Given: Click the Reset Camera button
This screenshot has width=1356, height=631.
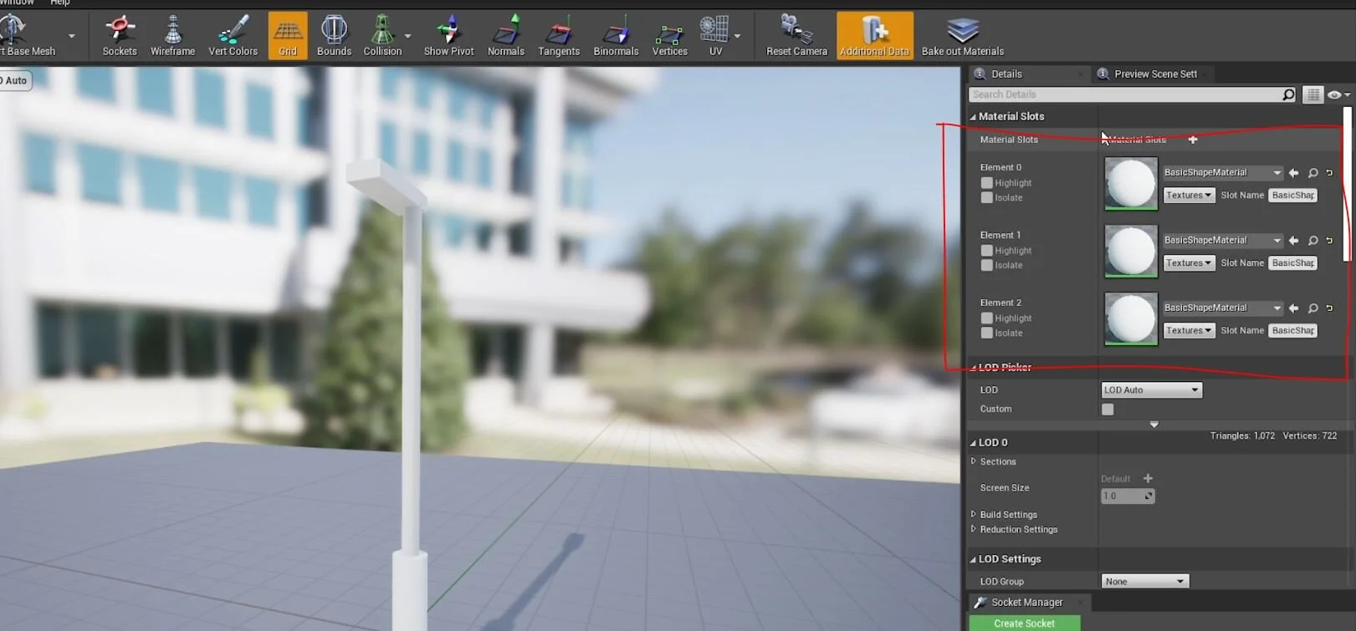Looking at the screenshot, I should pyautogui.click(x=796, y=36).
